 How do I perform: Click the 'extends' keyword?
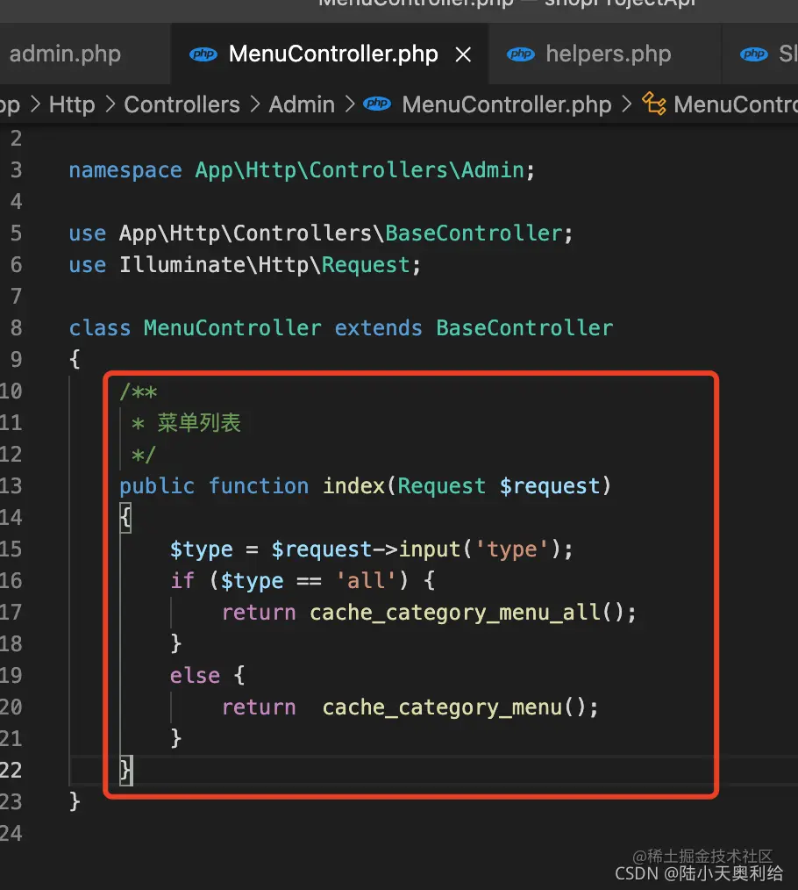[378, 328]
